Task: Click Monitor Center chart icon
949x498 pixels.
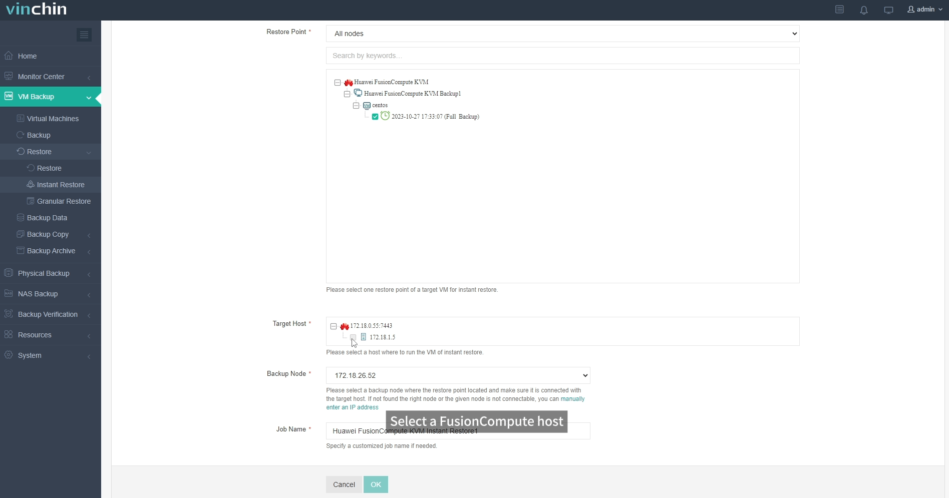Action: (9, 76)
